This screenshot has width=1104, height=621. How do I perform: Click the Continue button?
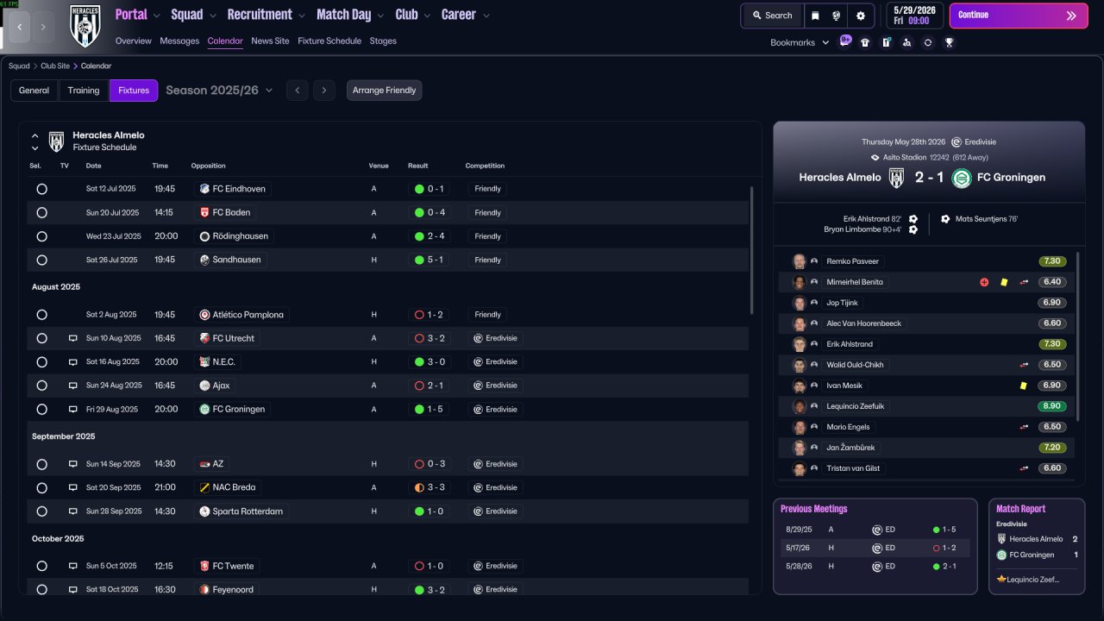pos(1018,16)
